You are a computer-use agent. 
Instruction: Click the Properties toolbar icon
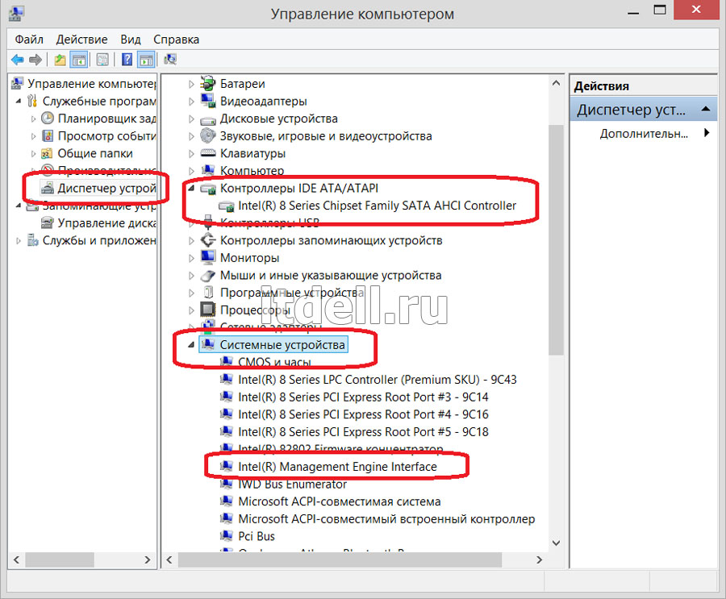tap(102, 59)
